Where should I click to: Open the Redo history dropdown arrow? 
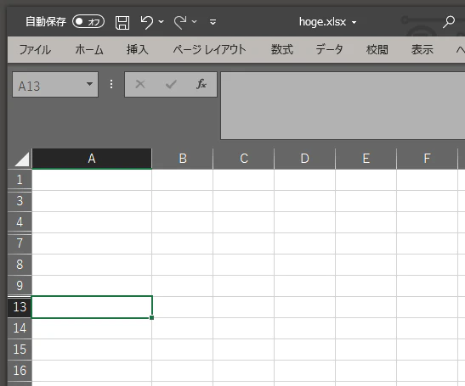194,21
